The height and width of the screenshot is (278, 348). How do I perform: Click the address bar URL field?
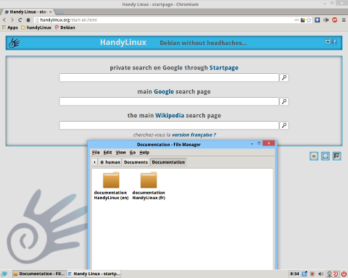(165, 20)
